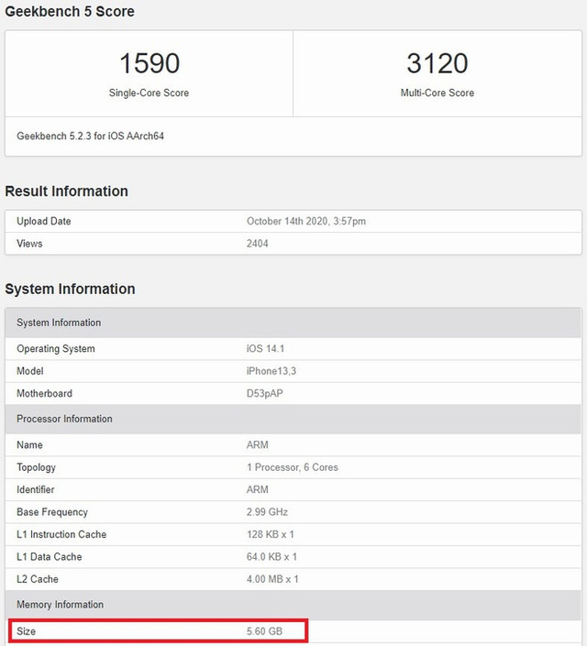This screenshot has width=587, height=646.
Task: Click the Geekbench 5 Score heading
Action: tap(70, 12)
